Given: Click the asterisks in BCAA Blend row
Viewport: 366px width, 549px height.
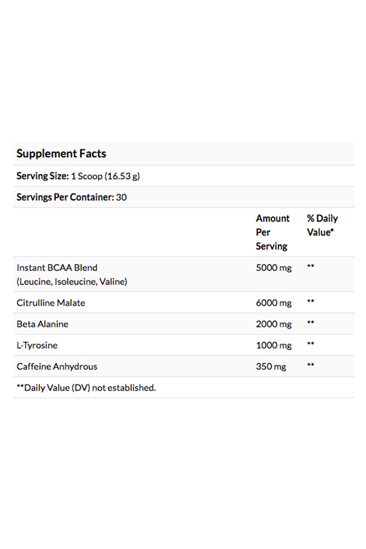Looking at the screenshot, I should tap(310, 266).
